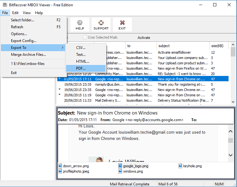237x187 pixels.
Task: Click the SUPPORT lifebuoy toolbar icon
Action: (x=101, y=24)
